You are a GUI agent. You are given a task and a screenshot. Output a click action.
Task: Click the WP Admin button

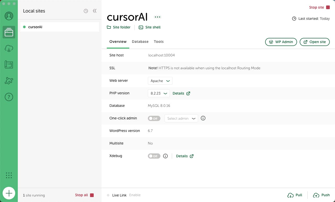pyautogui.click(x=281, y=42)
